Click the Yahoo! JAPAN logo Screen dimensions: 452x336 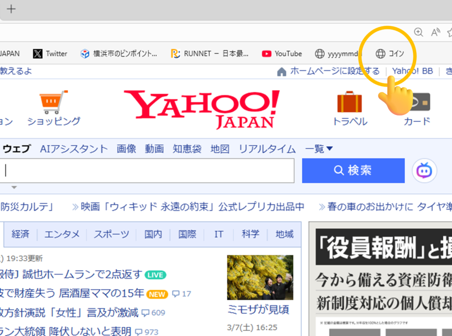point(201,109)
